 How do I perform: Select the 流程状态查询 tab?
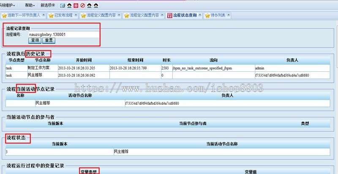[185, 15]
